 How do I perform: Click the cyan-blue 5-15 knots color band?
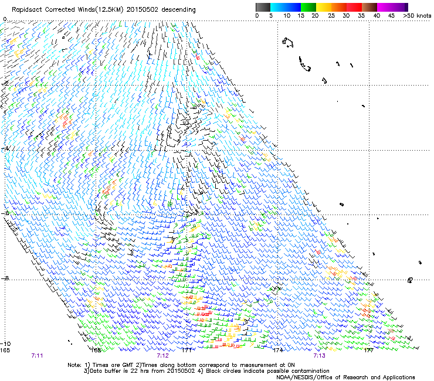pos(286,7)
